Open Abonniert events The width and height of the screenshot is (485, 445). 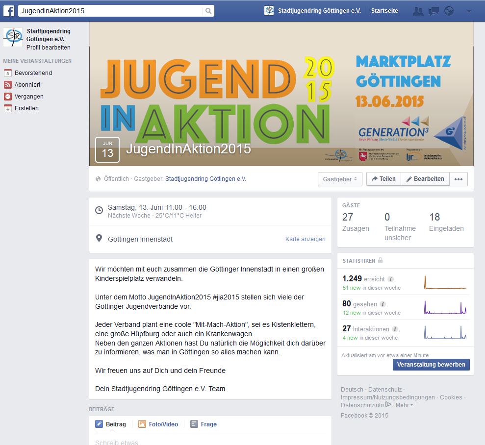(27, 85)
